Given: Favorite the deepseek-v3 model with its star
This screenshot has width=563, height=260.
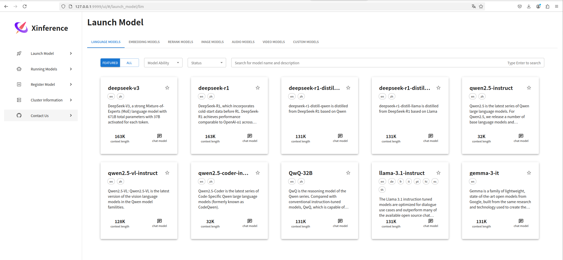Looking at the screenshot, I should click(x=167, y=88).
